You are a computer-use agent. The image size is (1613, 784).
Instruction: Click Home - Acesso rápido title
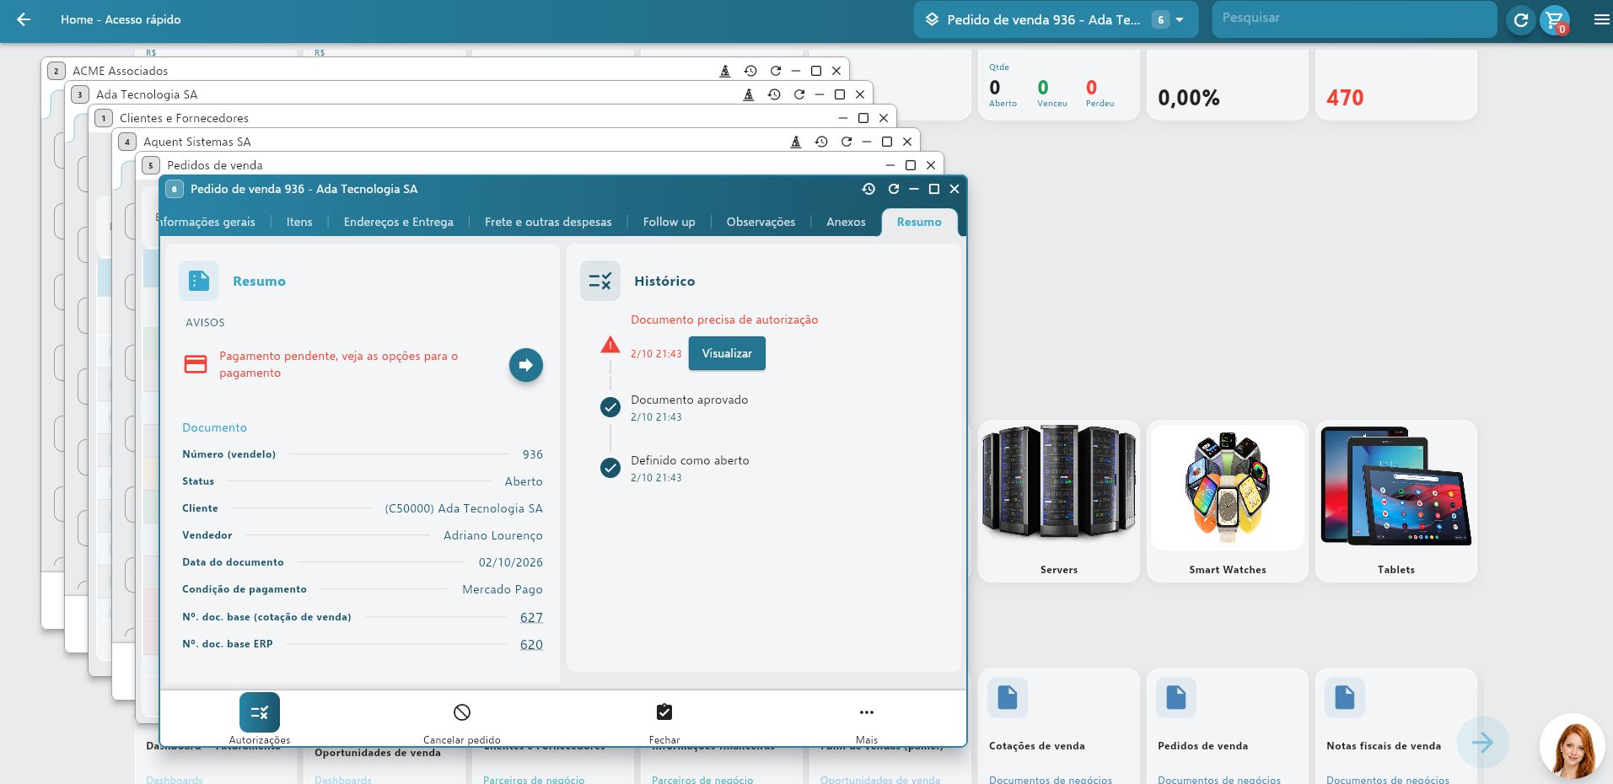click(121, 19)
